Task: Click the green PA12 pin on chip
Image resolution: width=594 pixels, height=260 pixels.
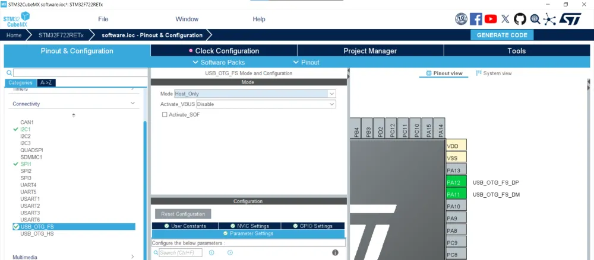Action: pos(456,182)
